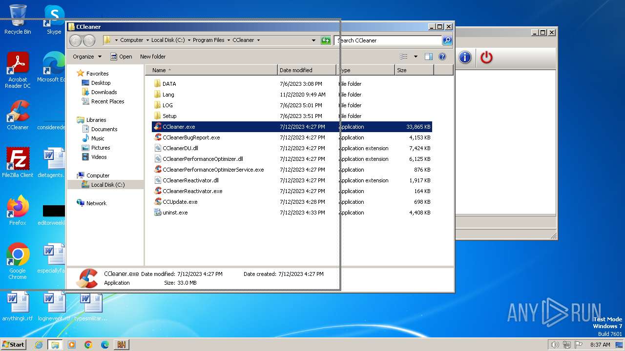Screen dimensions: 625x351
Task: Click the blue info icon in background window
Action: click(x=465, y=58)
